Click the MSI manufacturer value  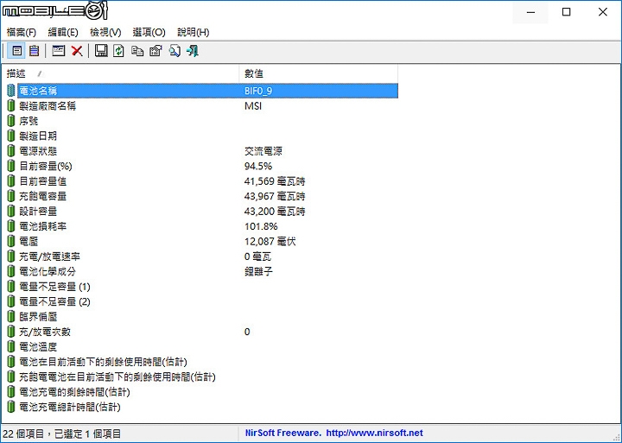pyautogui.click(x=253, y=106)
